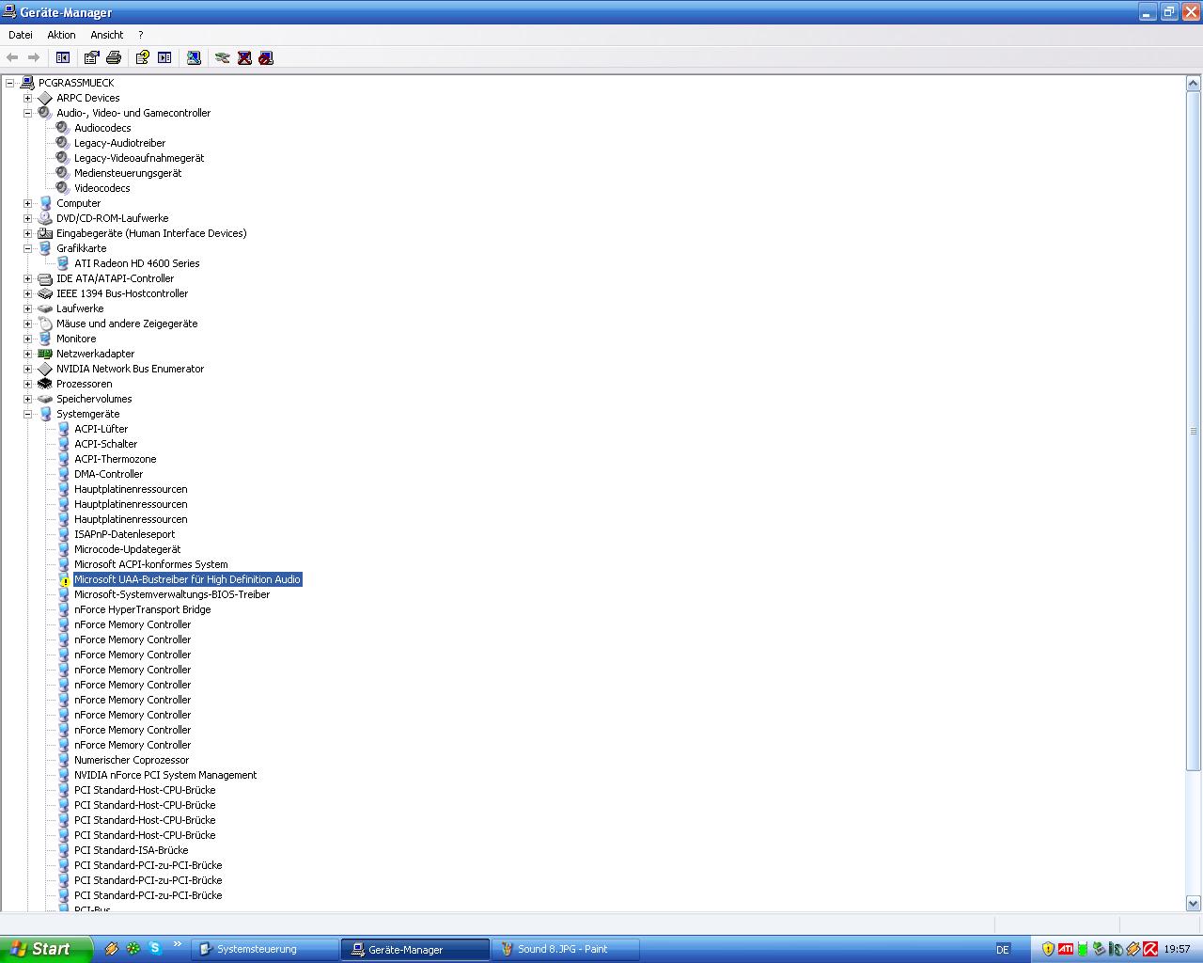
Task: Expand the Laufwerke node
Action: click(27, 308)
